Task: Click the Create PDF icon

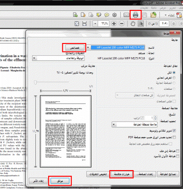Action: tap(179, 15)
